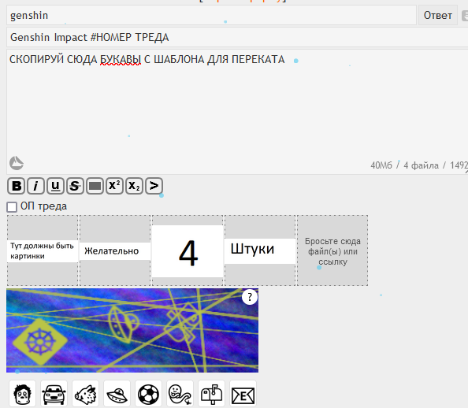Screen dimensions: 468x408
Task: Choose the UFO captcha icon
Action: point(117,394)
